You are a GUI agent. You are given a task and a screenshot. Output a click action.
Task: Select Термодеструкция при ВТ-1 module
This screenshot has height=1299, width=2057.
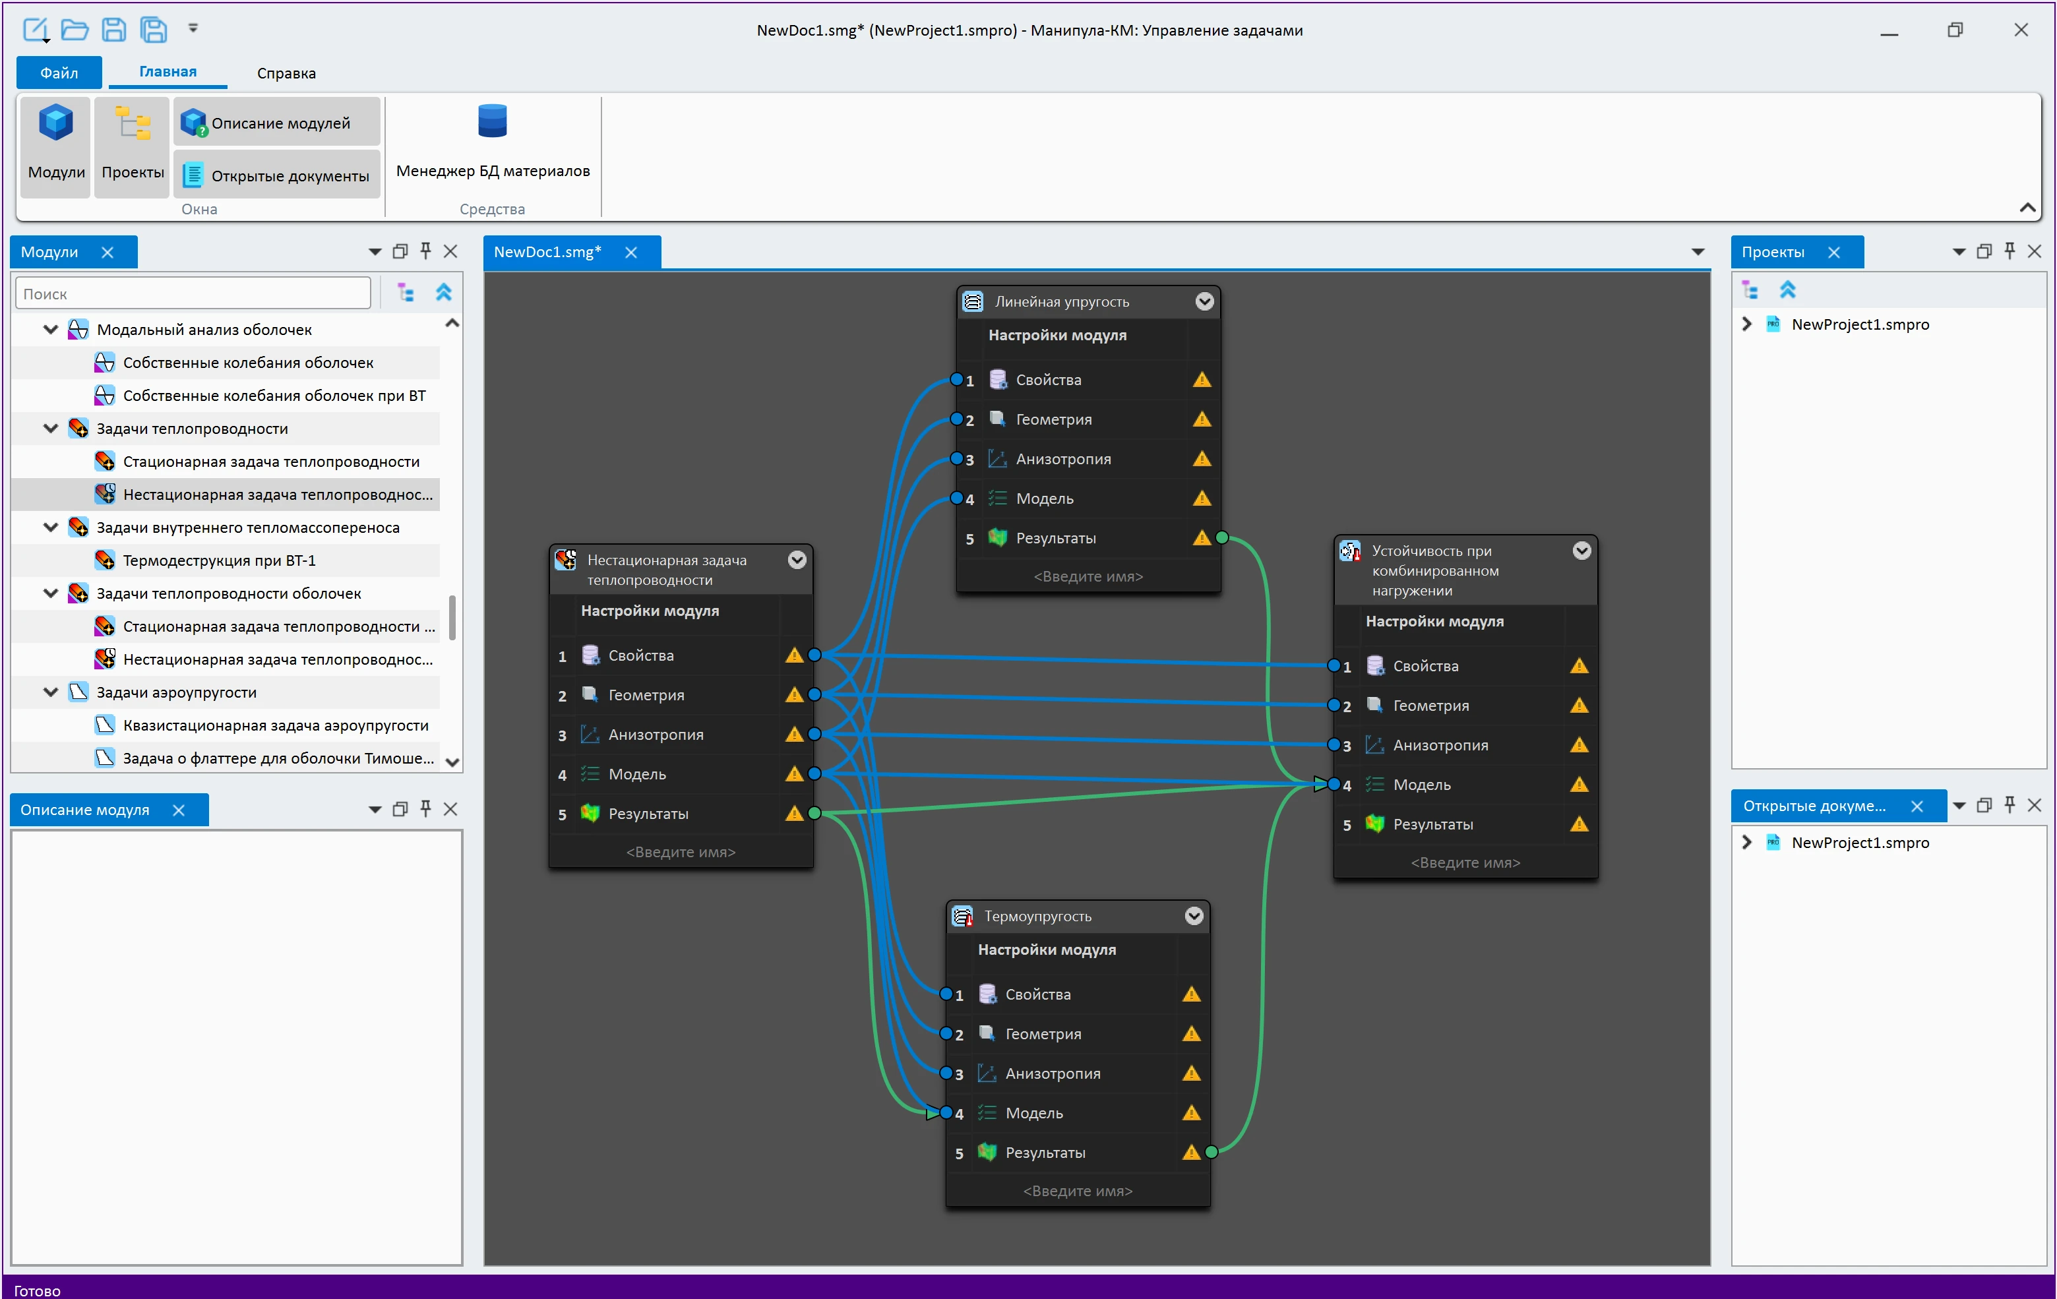219,560
